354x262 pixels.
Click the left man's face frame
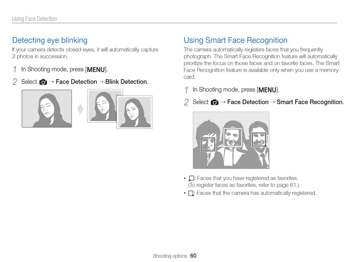[x=208, y=144]
